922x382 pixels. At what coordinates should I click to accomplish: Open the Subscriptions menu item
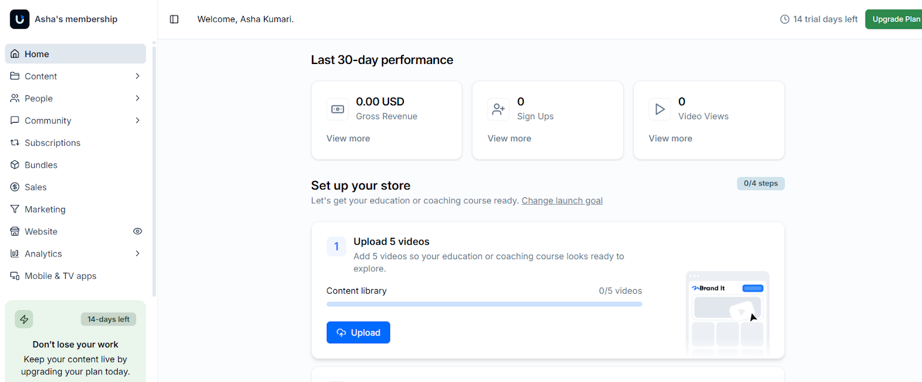pos(75,143)
